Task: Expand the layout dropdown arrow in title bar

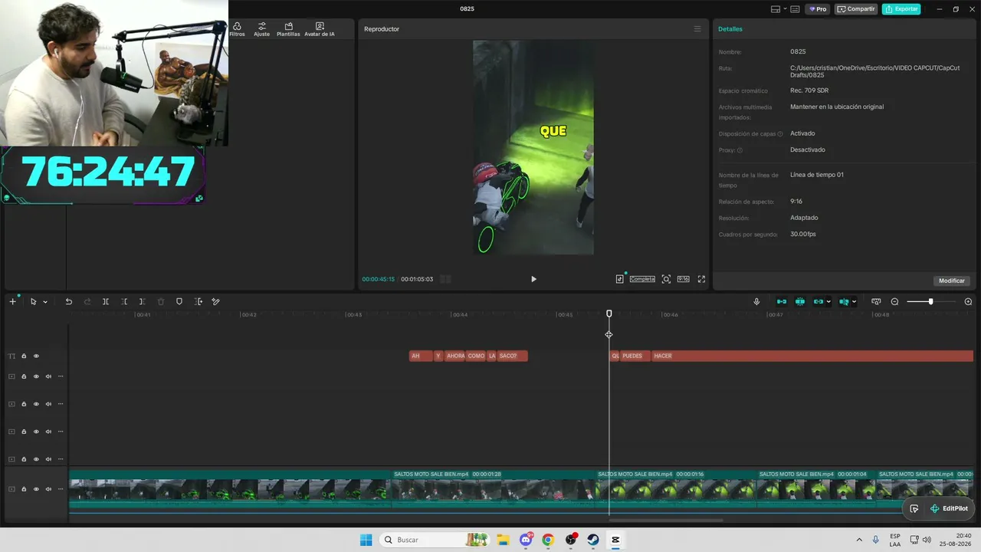Action: click(x=785, y=9)
